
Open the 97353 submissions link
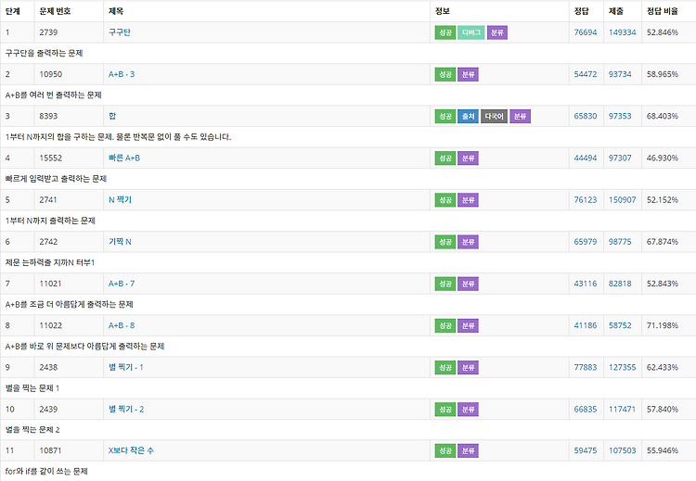click(x=620, y=116)
